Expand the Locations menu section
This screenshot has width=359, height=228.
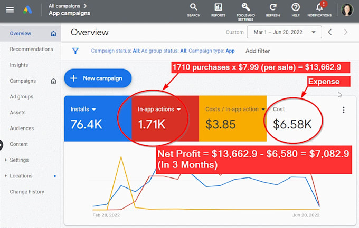pyautogui.click(x=6, y=176)
